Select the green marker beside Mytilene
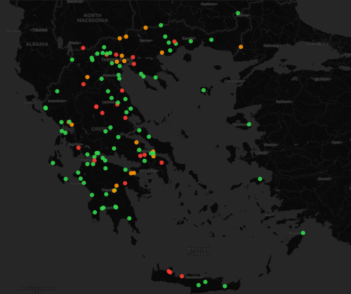Image resolution: width=351 pixels, height=294 pixels. [x=249, y=124]
